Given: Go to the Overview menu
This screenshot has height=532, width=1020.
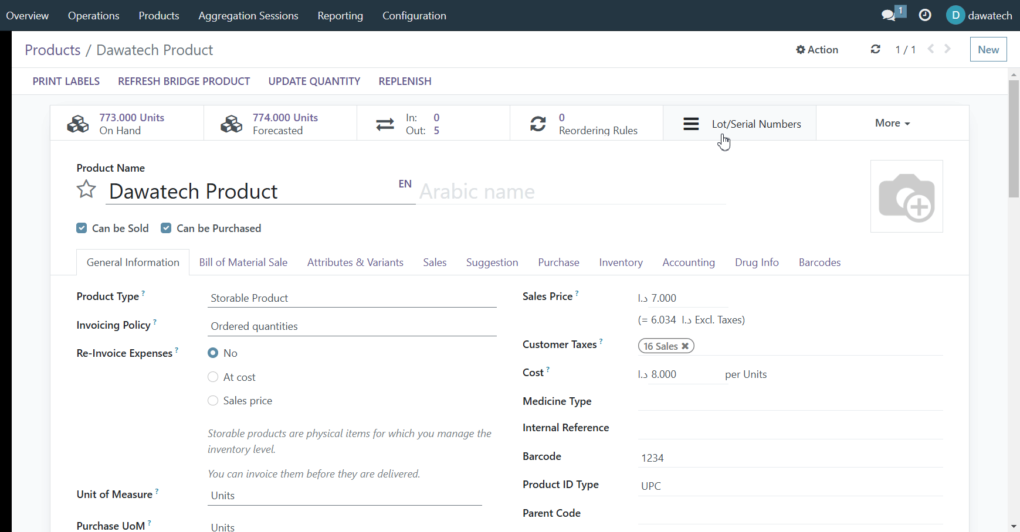Looking at the screenshot, I should click(x=28, y=16).
